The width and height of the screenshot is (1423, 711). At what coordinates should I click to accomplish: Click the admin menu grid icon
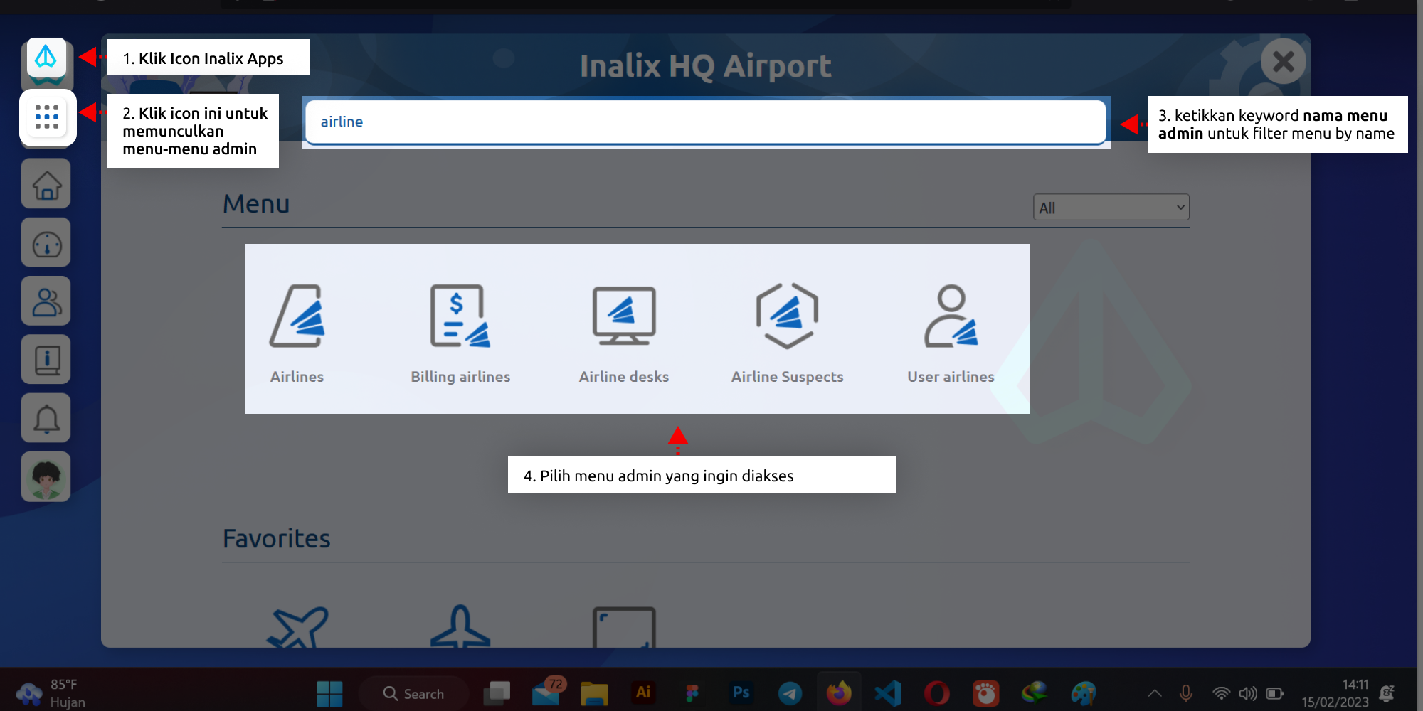[x=46, y=117]
